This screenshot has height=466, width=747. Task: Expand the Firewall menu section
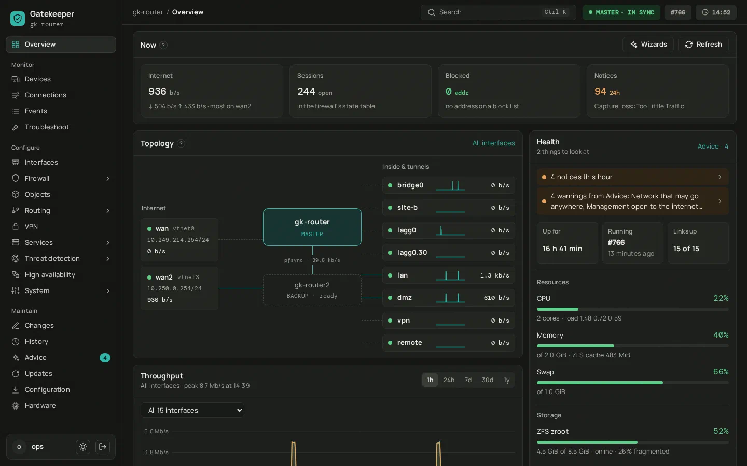click(108, 179)
